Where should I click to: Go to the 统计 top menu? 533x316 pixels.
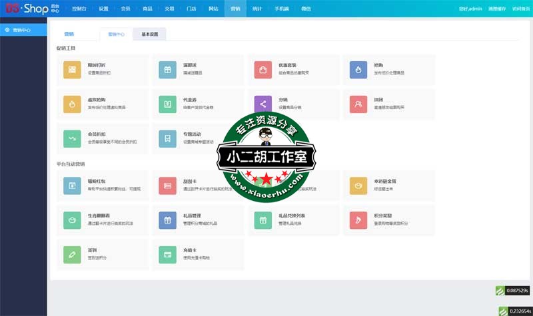point(257,9)
